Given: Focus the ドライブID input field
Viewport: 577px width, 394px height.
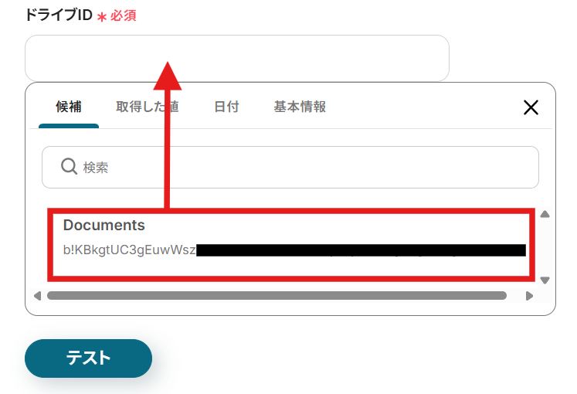Looking at the screenshot, I should 237,58.
